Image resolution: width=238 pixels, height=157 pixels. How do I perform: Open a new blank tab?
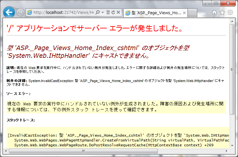193,13
